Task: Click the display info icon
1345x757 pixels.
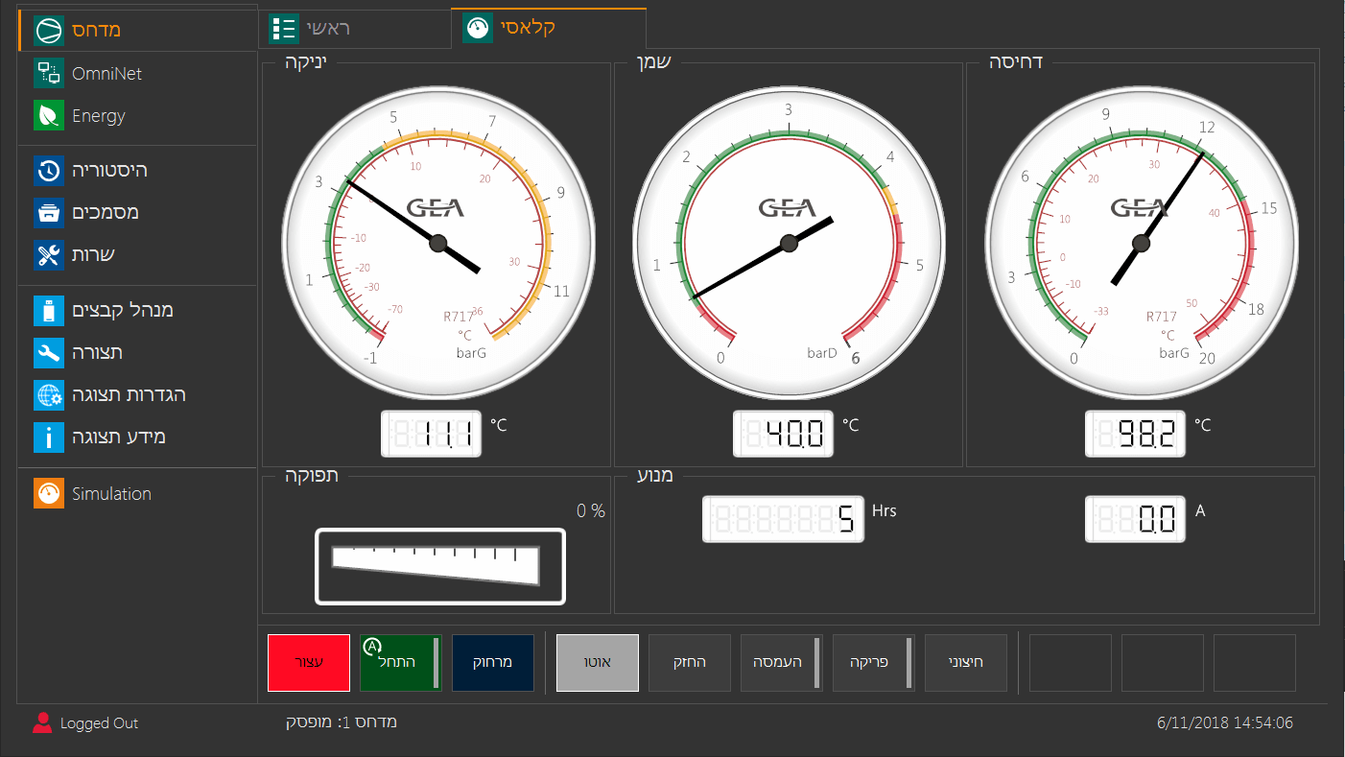Action: (x=49, y=437)
